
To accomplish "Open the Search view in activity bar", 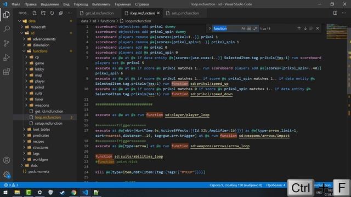I will [x=7, y=29].
